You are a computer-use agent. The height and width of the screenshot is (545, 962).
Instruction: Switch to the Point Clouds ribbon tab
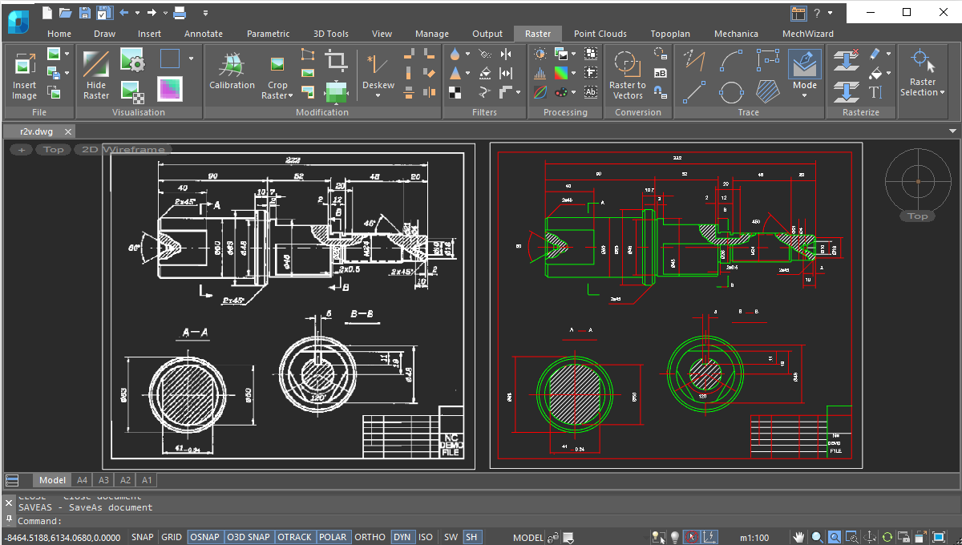[600, 34]
